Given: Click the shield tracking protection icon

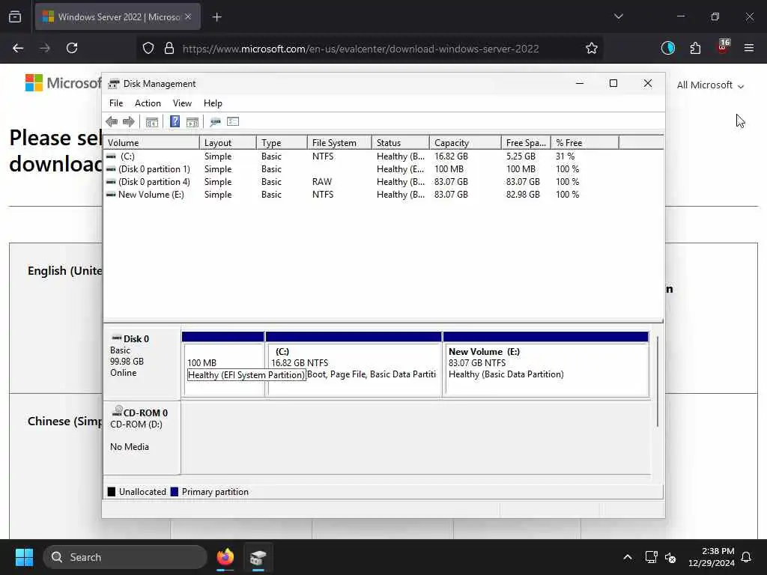Looking at the screenshot, I should (148, 48).
